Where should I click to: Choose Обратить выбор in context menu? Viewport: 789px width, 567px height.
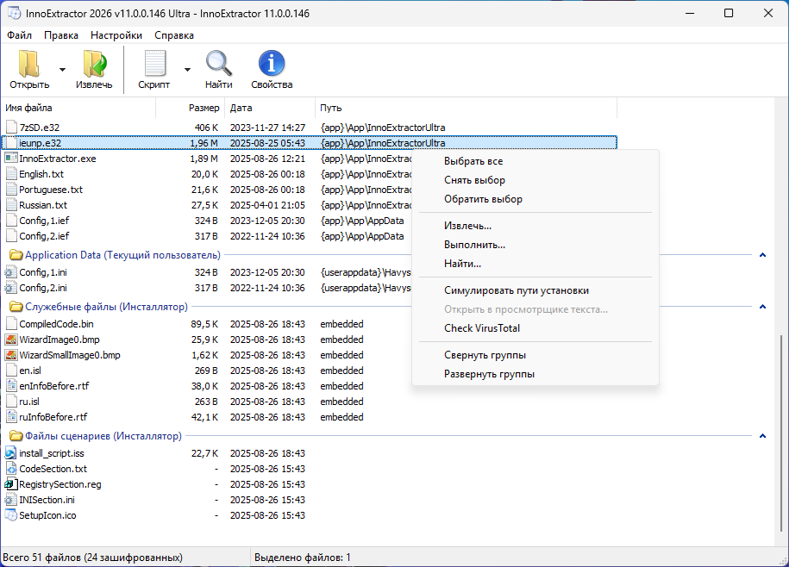(x=535, y=199)
